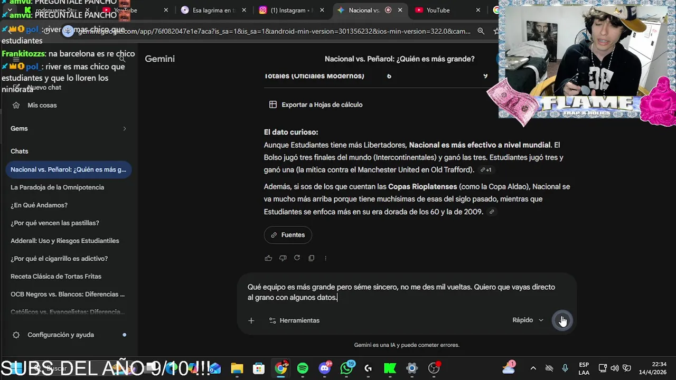This screenshot has width=676, height=380.
Task: Click the browser address bar URL
Action: point(274,31)
